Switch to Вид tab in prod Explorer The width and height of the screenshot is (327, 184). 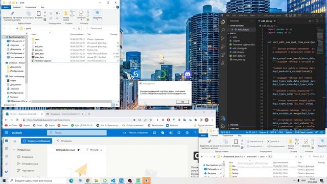pyautogui.click(x=42, y=7)
